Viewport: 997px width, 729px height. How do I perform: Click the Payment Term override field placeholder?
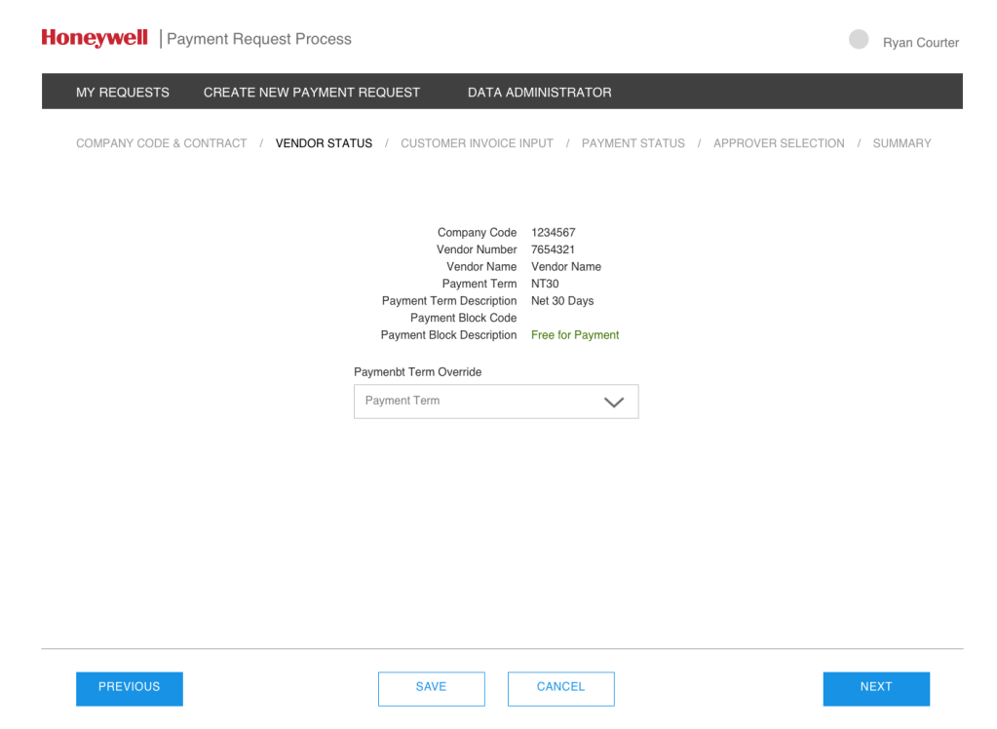point(403,401)
